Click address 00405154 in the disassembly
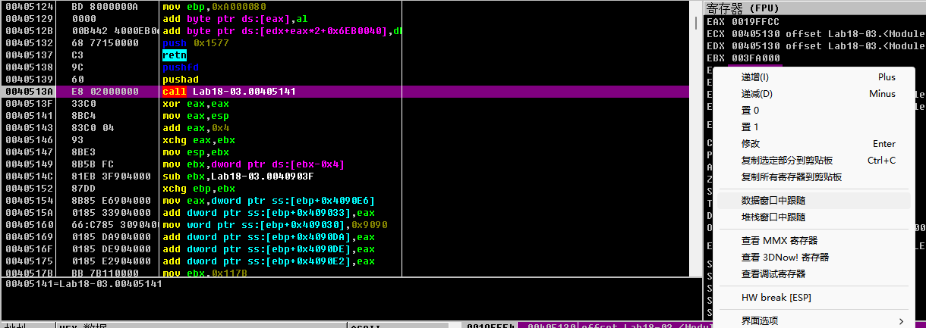Viewport: 926px width, 328px height. click(x=29, y=201)
